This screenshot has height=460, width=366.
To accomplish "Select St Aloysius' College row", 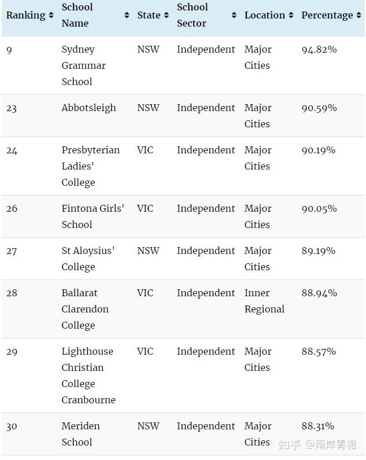I will (183, 259).
